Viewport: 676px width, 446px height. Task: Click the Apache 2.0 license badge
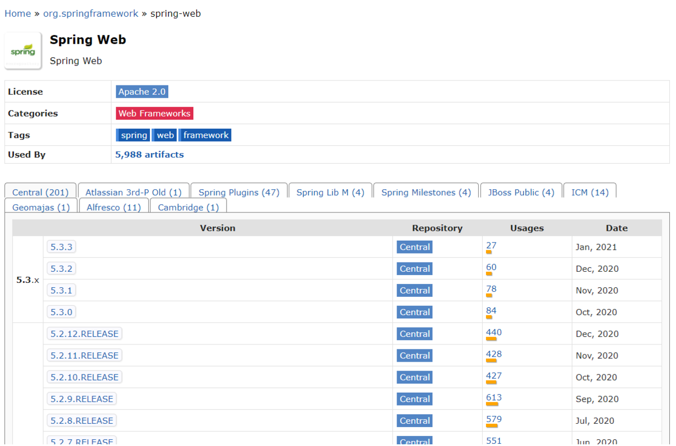(x=142, y=92)
